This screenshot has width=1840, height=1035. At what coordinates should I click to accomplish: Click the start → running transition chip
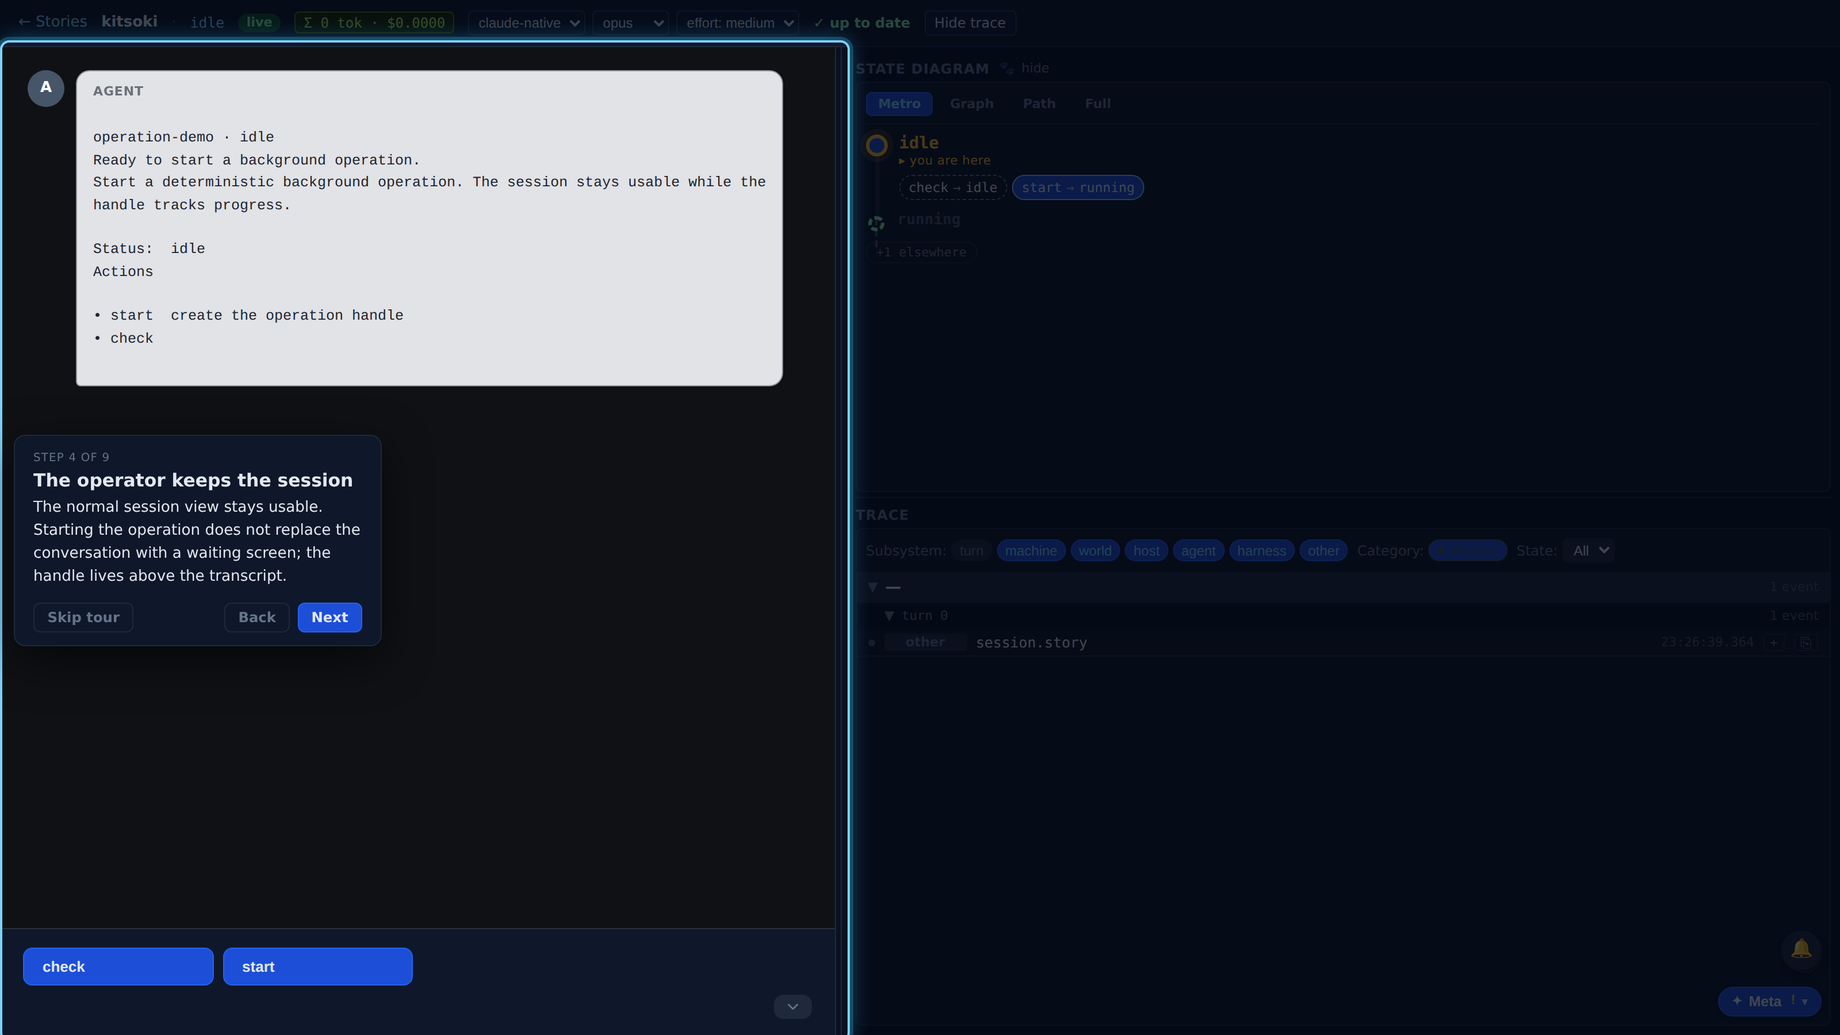1078,187
